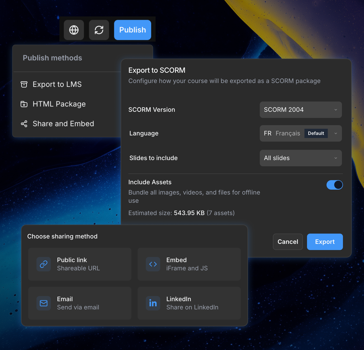Click the Embed code brackets icon

click(153, 264)
